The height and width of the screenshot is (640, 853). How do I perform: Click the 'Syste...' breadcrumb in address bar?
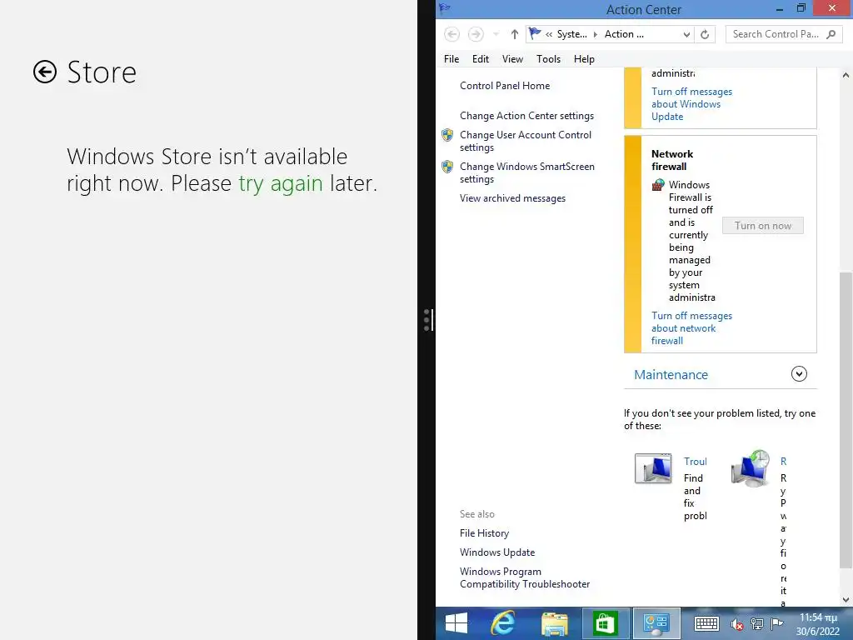[x=571, y=34]
